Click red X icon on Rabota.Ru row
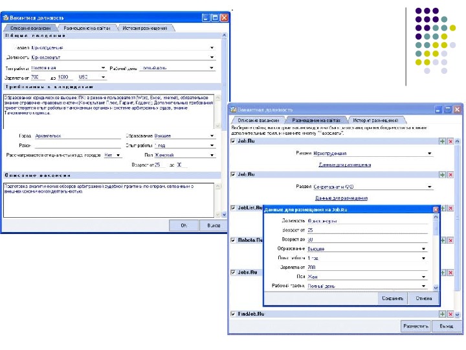The width and height of the screenshot is (466, 350). coord(450,240)
